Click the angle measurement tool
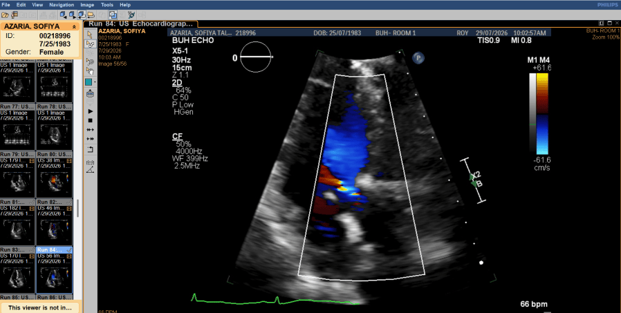The width and height of the screenshot is (621, 313). [91, 170]
